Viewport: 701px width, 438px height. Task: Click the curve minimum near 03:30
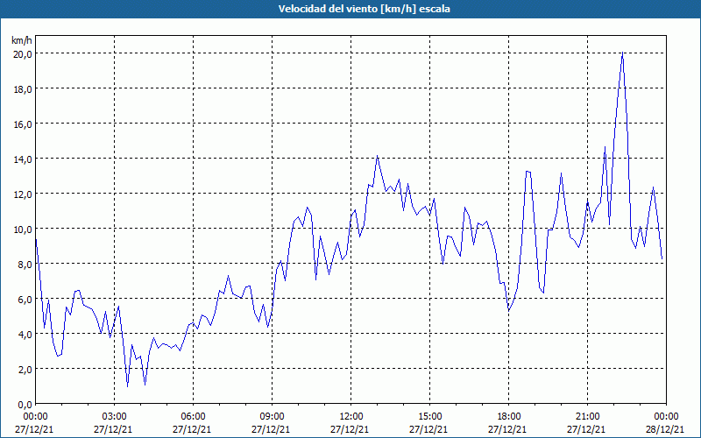tap(127, 386)
